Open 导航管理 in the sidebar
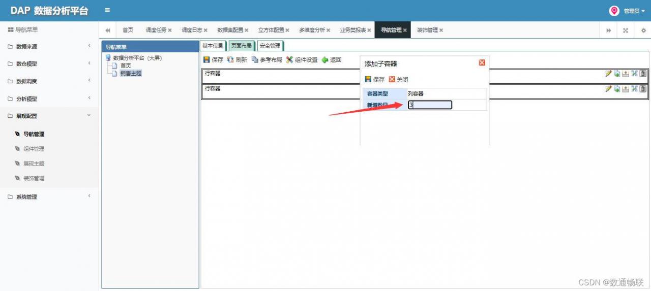The width and height of the screenshot is (651, 291). 34,134
